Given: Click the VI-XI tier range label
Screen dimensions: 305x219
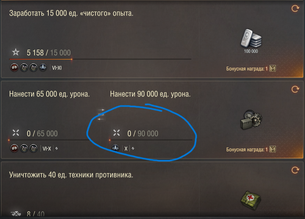Looking at the screenshot, I should (x=57, y=68).
